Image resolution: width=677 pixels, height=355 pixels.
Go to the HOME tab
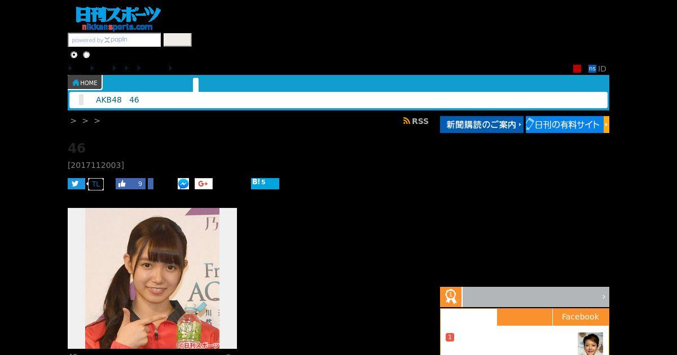[85, 83]
